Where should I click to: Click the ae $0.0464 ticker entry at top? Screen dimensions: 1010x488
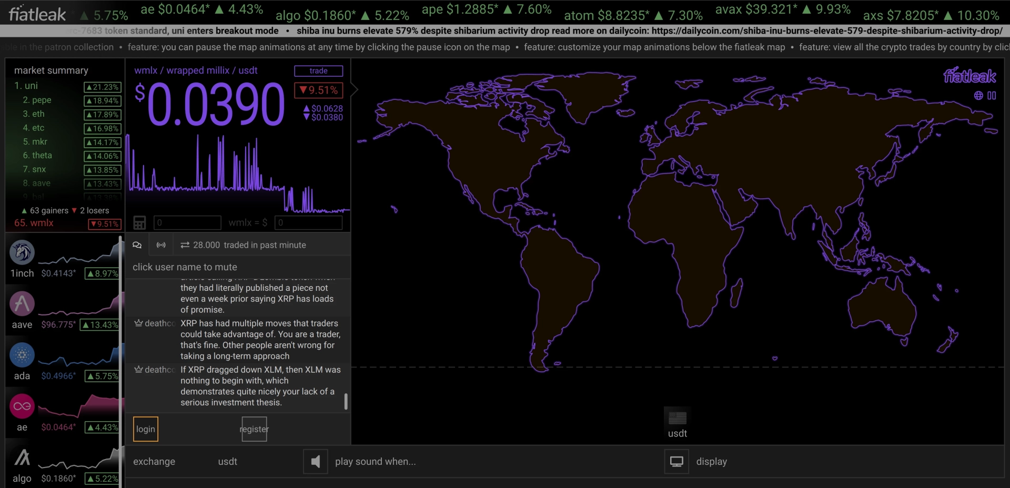click(x=201, y=9)
